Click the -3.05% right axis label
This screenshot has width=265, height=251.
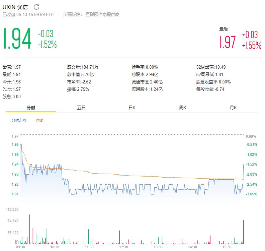point(252,194)
